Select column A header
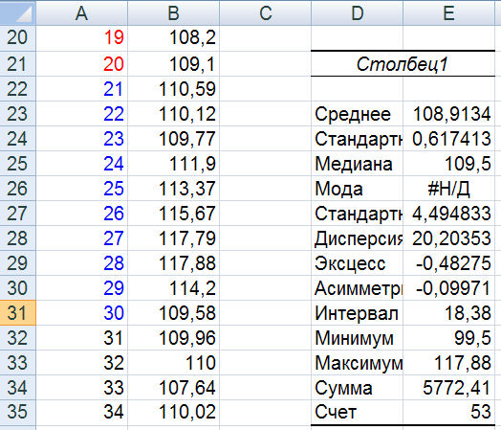This screenshot has height=430, width=501. (x=82, y=12)
